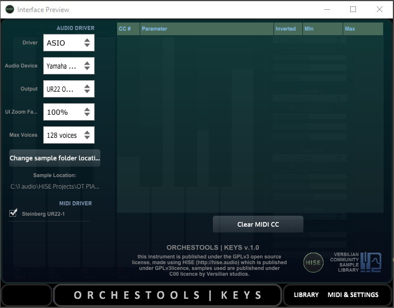
Task: Click the Clear MIDI CC button
Action: click(258, 224)
